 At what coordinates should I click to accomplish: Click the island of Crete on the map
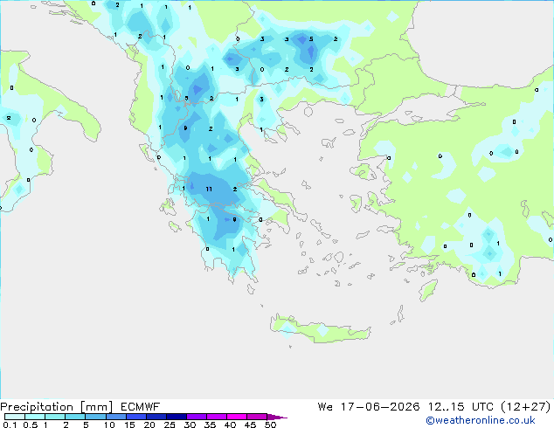click(320, 328)
